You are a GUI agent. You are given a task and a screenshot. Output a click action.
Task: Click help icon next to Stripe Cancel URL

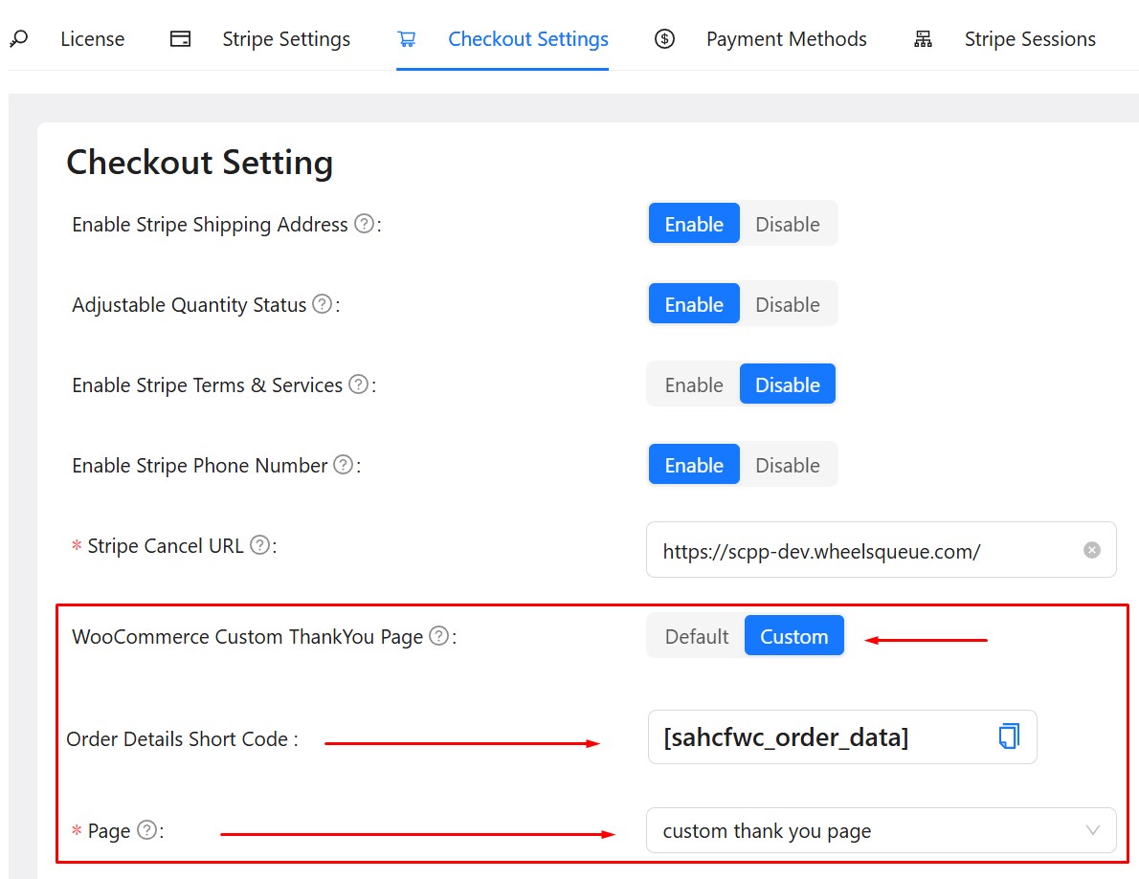tap(259, 545)
